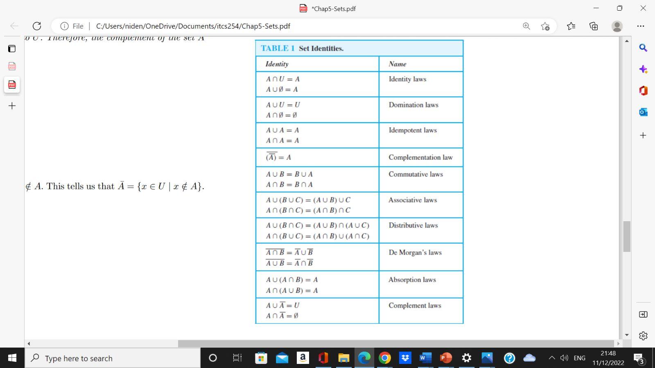This screenshot has height=368, width=655.
Task: Open the ENG language switcher
Action: (579, 358)
